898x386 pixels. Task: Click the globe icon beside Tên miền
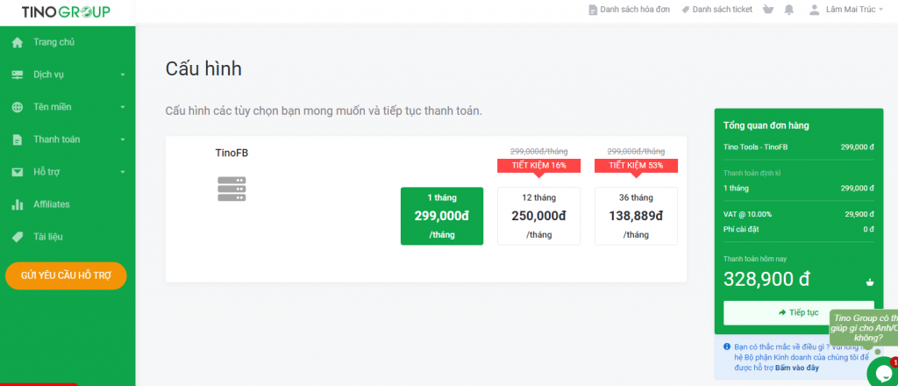coord(18,107)
